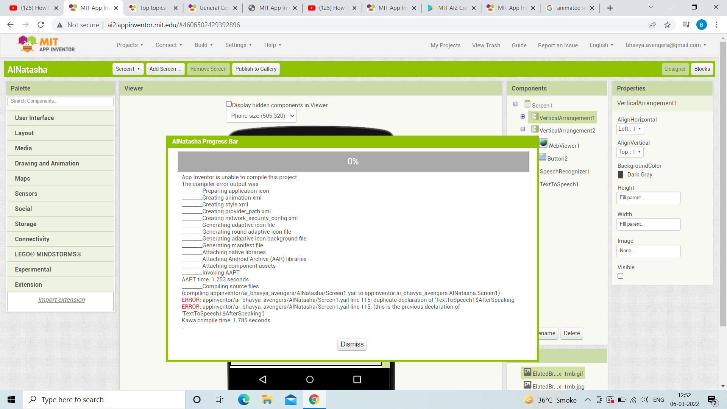
Task: Open the Screen1 screen selector dropdown
Action: [x=128, y=69]
